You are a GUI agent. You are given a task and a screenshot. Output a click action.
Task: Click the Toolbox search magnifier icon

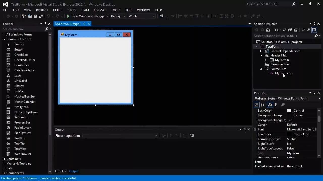pyautogui.click(x=47, y=29)
